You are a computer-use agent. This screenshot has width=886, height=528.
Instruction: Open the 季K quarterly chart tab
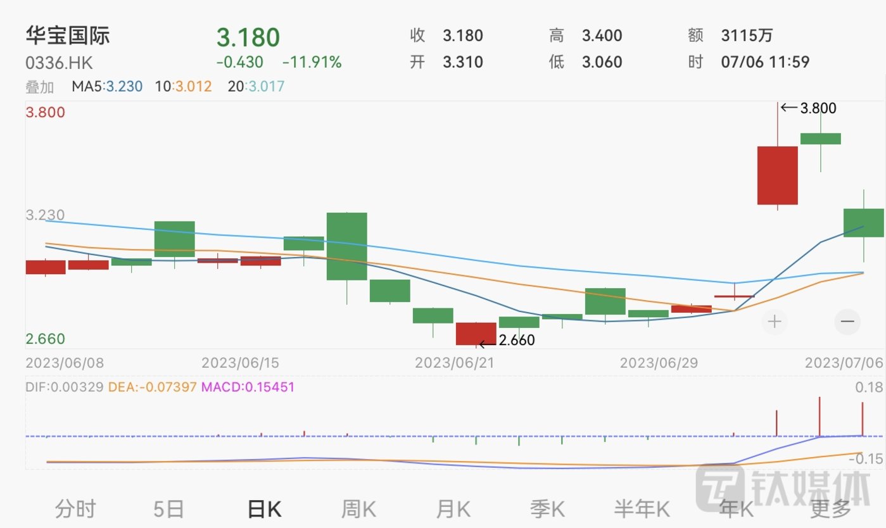pyautogui.click(x=547, y=508)
